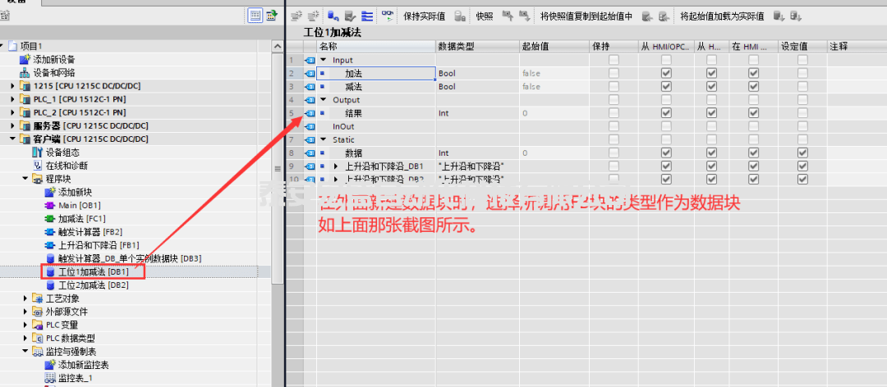The height and width of the screenshot is (387, 887).
Task: Click the 触发计算器 [FB2] block icon
Action: (50, 232)
